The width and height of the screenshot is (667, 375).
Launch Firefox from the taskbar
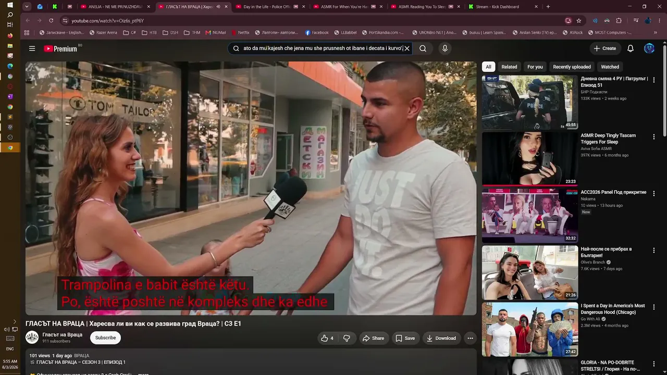click(x=10, y=35)
